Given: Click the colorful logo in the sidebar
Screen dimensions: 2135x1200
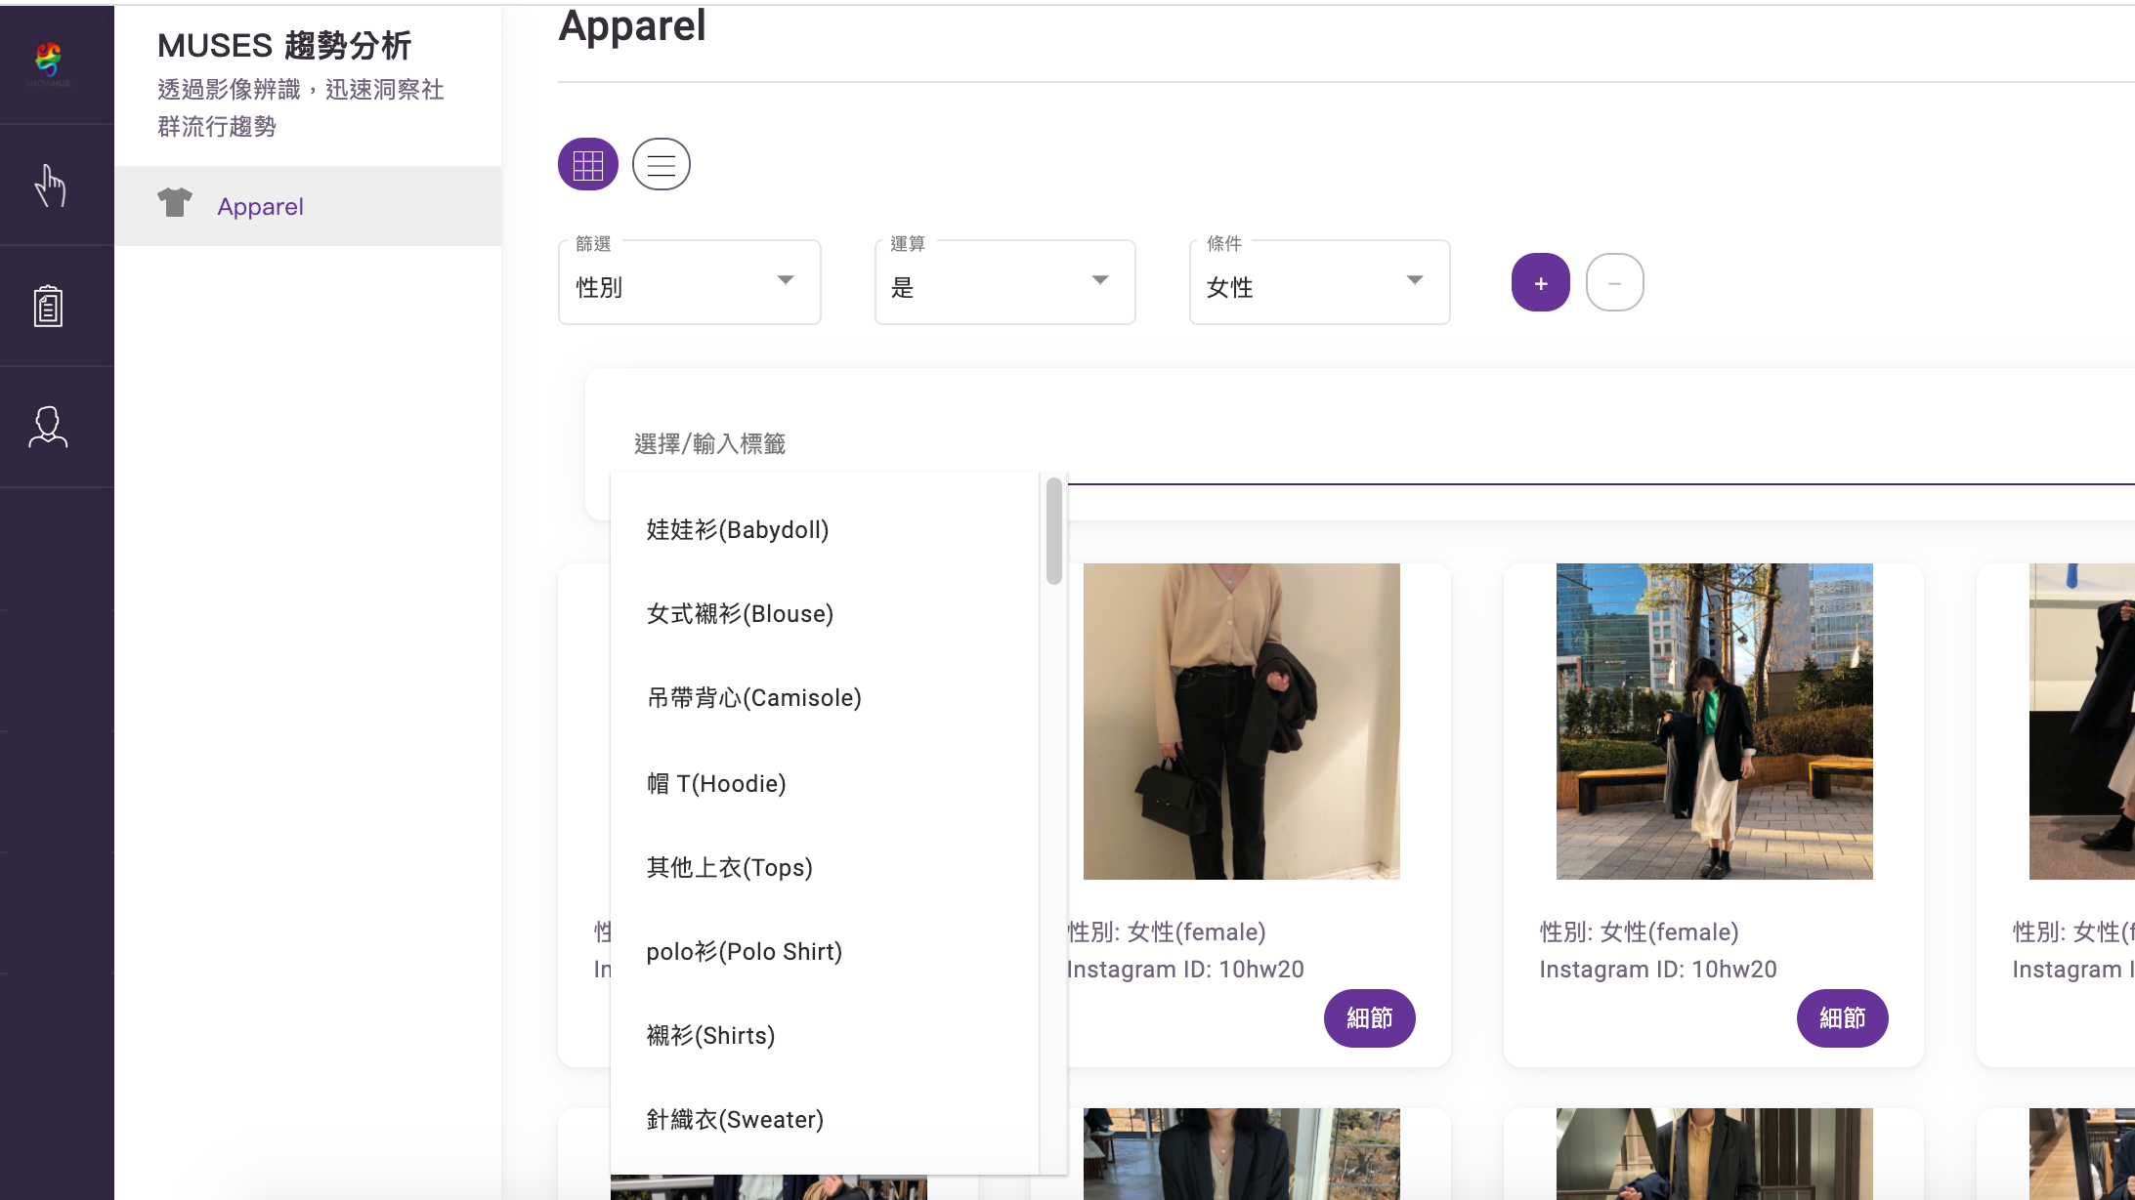Looking at the screenshot, I should (48, 61).
